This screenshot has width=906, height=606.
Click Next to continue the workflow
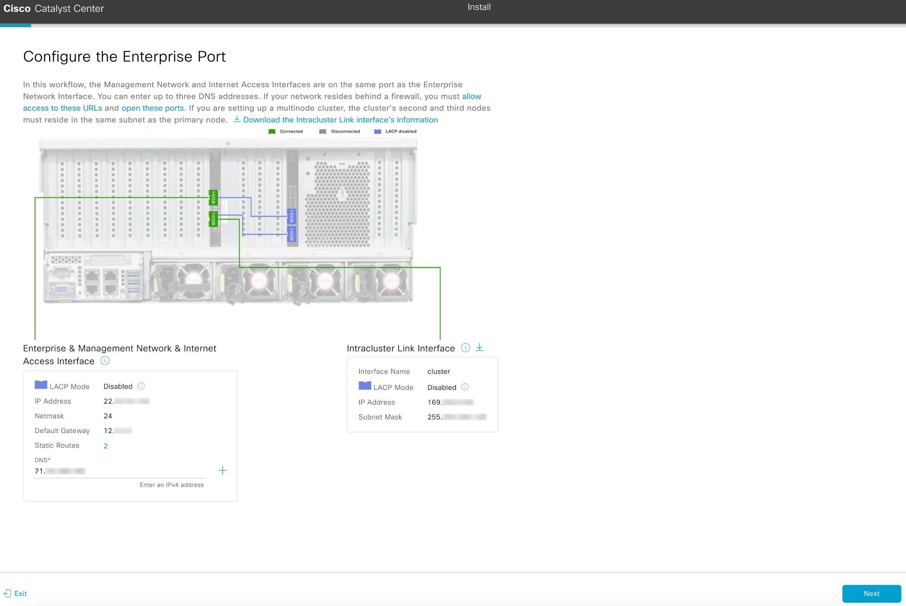[871, 594]
